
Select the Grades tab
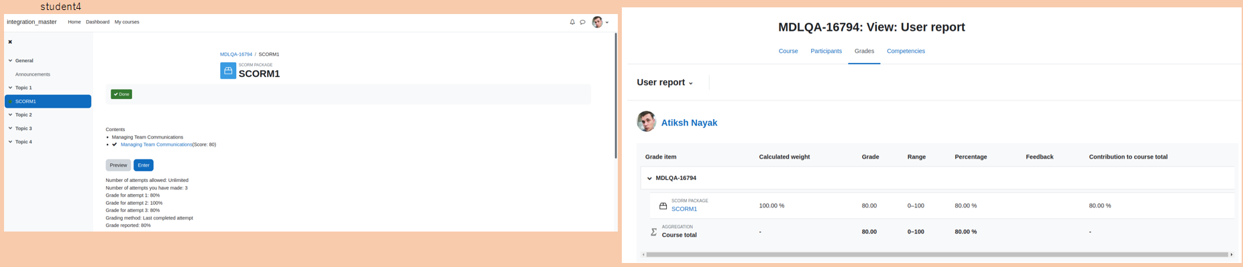(x=864, y=51)
